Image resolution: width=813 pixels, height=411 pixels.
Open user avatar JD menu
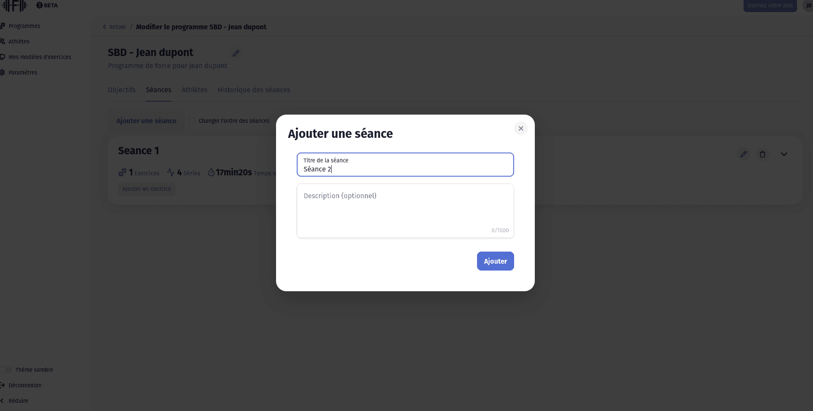point(808,6)
